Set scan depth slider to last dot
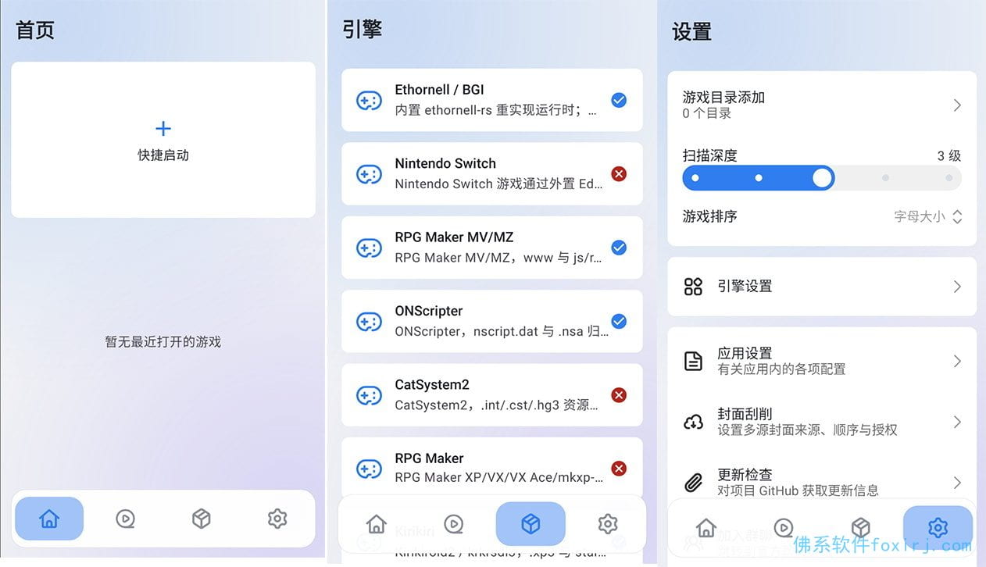The width and height of the screenshot is (986, 567). 948,178
